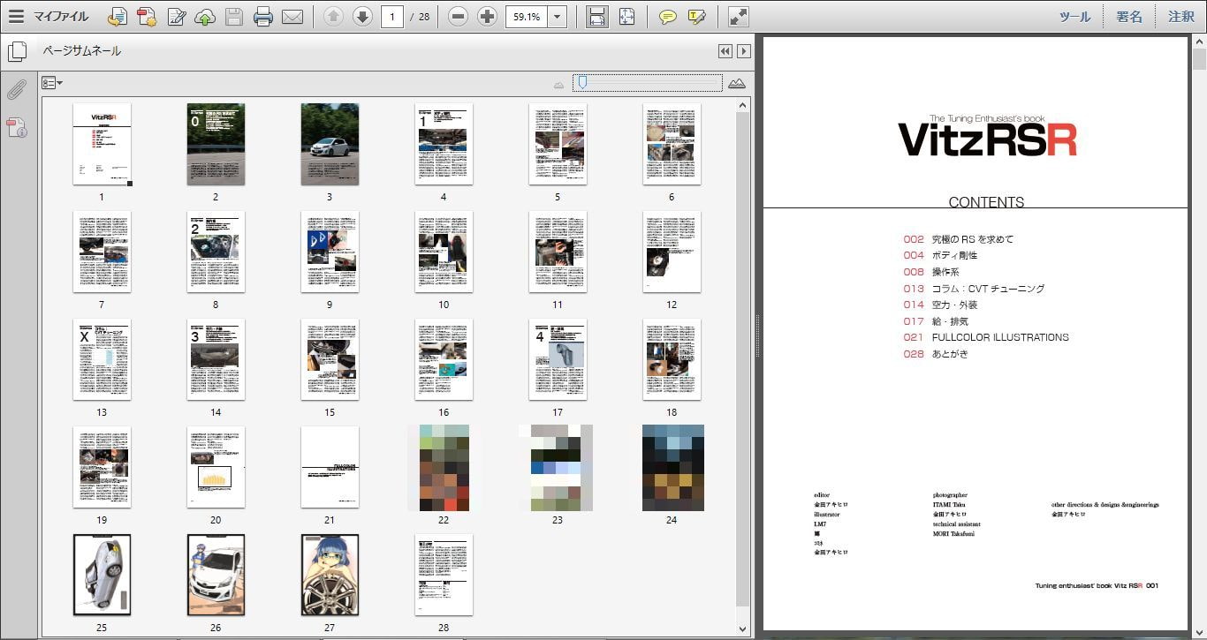Open the zoom percentage dropdown
The height and width of the screenshot is (640, 1207).
pyautogui.click(x=556, y=16)
